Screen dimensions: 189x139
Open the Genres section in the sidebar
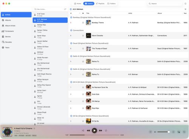pyautogui.click(x=16, y=36)
